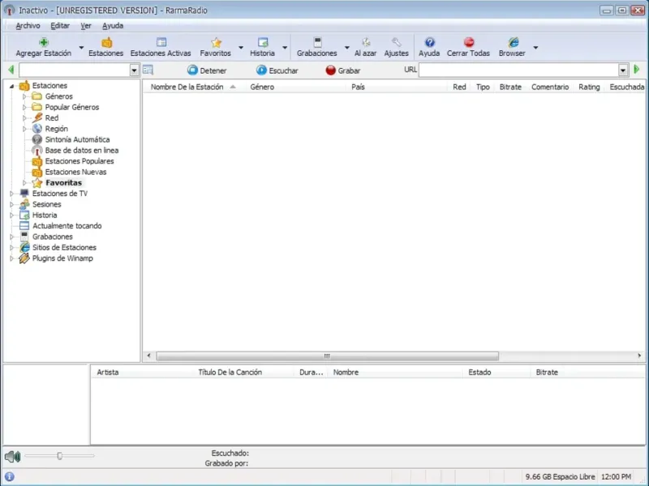
Task: Focus the station search input box
Action: click(75, 70)
